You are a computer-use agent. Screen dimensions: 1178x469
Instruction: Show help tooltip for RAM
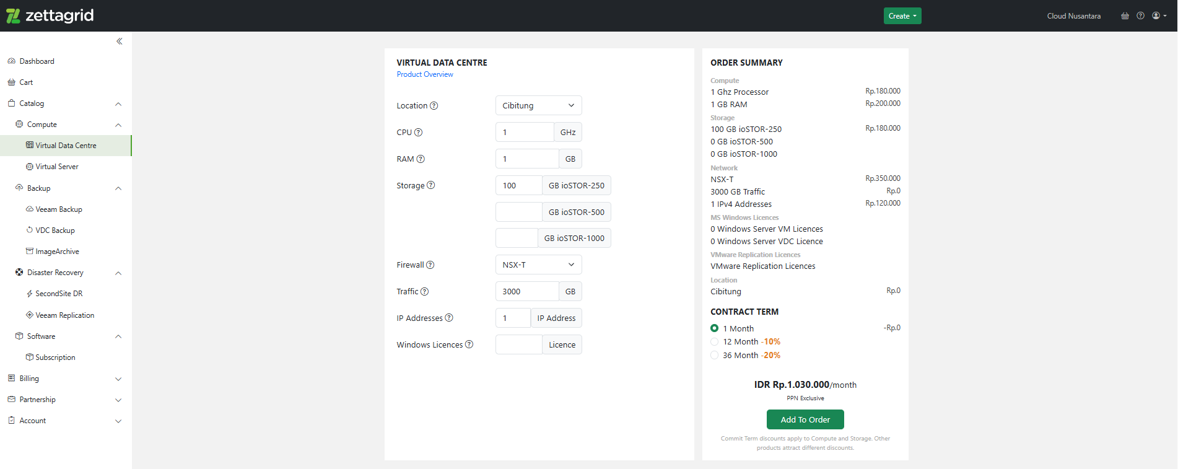coord(421,159)
